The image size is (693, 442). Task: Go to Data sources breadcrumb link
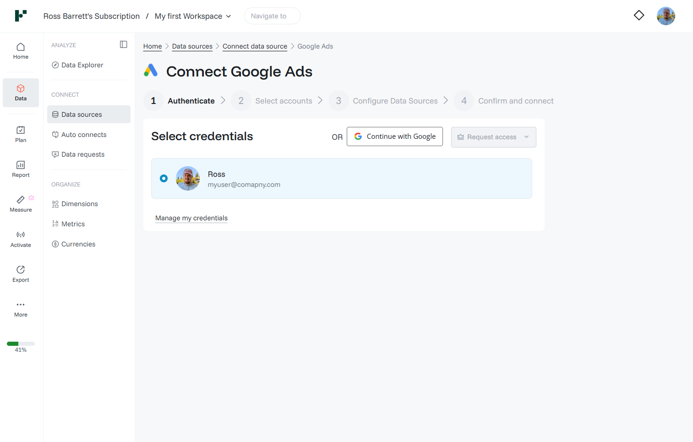[x=192, y=46]
